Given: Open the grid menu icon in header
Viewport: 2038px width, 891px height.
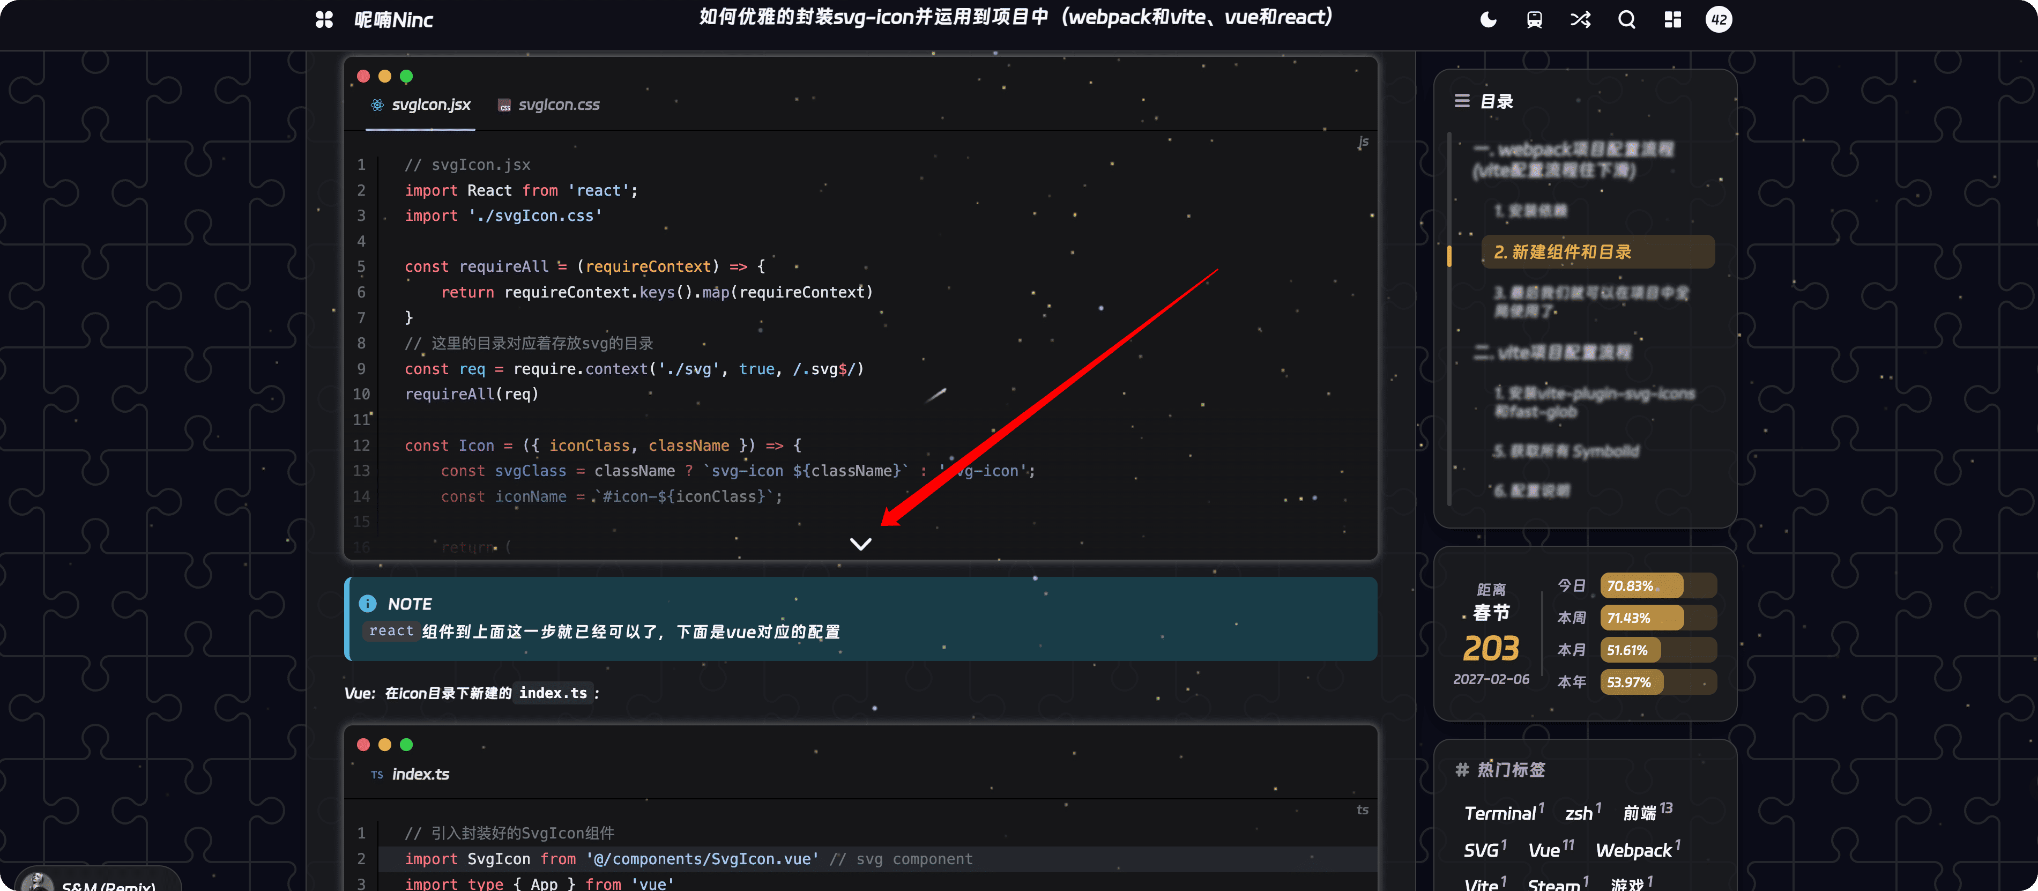Looking at the screenshot, I should point(1672,20).
